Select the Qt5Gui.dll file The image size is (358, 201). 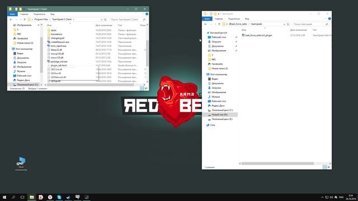click(56, 73)
